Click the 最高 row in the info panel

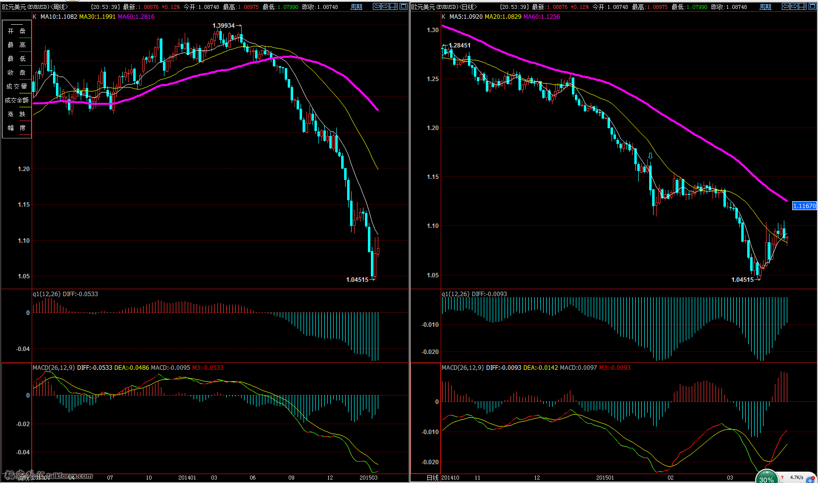(x=17, y=45)
